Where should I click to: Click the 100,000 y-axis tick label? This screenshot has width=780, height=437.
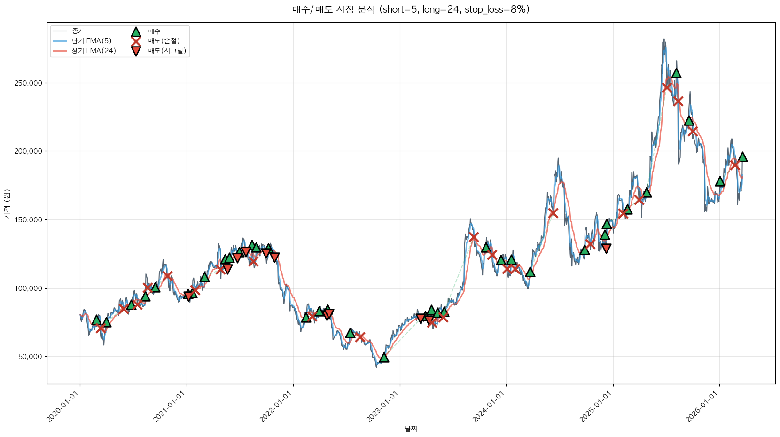30,288
